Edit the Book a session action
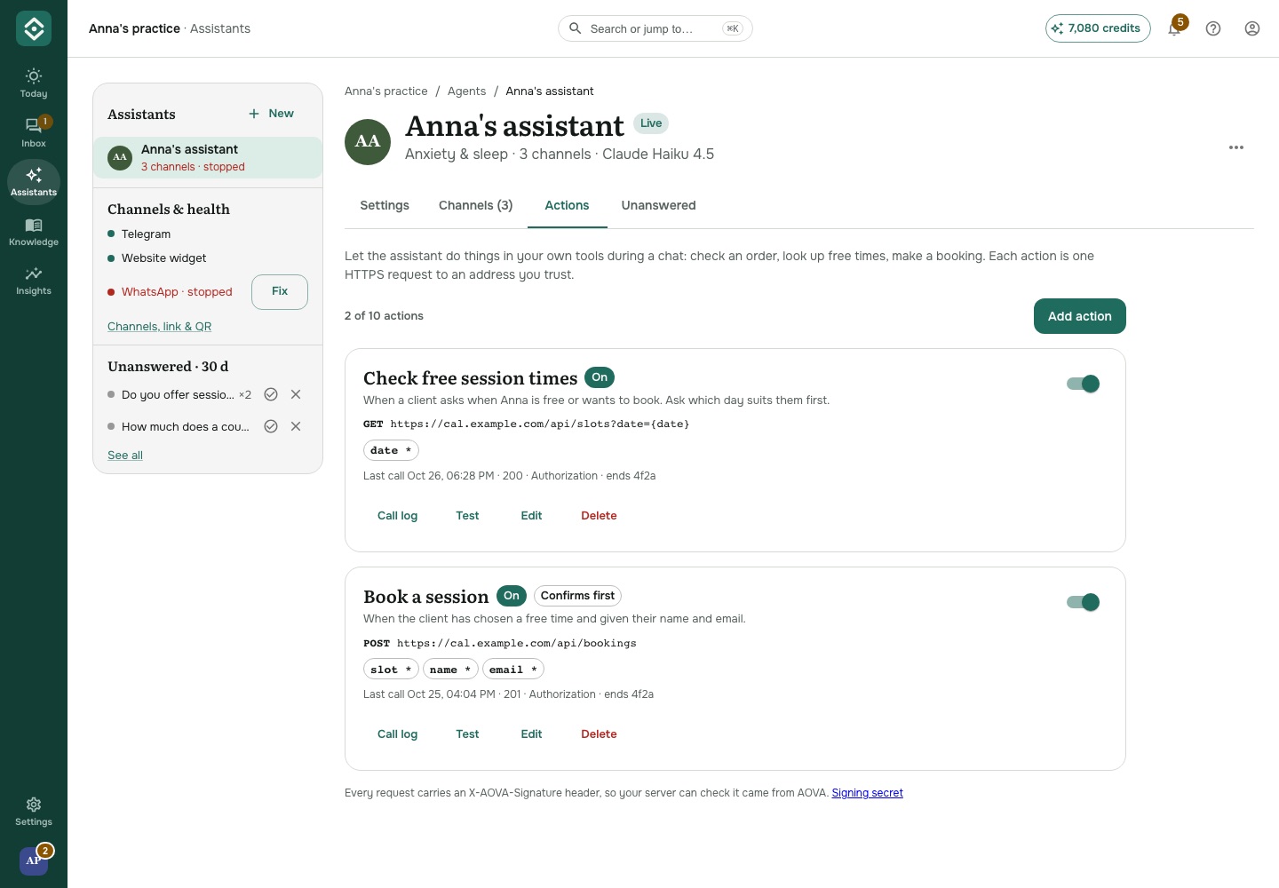This screenshot has height=888, width=1279. (x=531, y=733)
